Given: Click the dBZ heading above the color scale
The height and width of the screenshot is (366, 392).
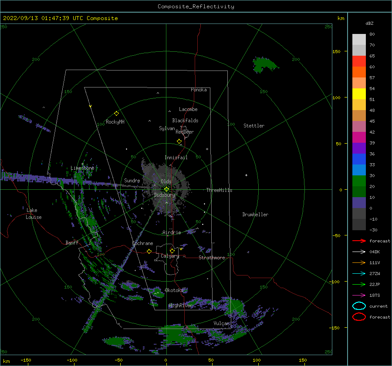Looking at the screenshot, I should (369, 23).
